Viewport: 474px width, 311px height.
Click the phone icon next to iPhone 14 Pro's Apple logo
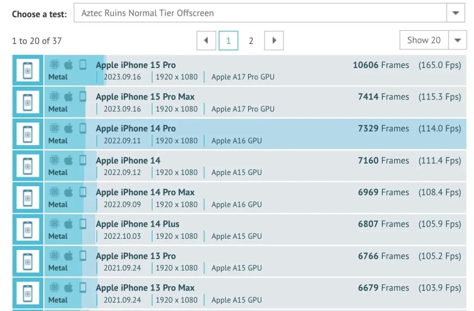click(83, 128)
